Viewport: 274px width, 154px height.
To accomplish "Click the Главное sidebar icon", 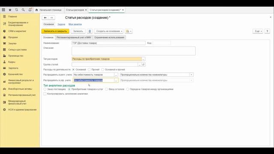I will [x=4, y=16].
